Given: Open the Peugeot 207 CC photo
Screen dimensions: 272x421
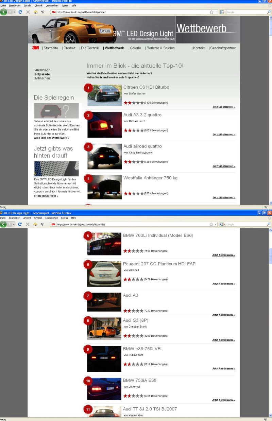Looking at the screenshot, I should 104,274.
